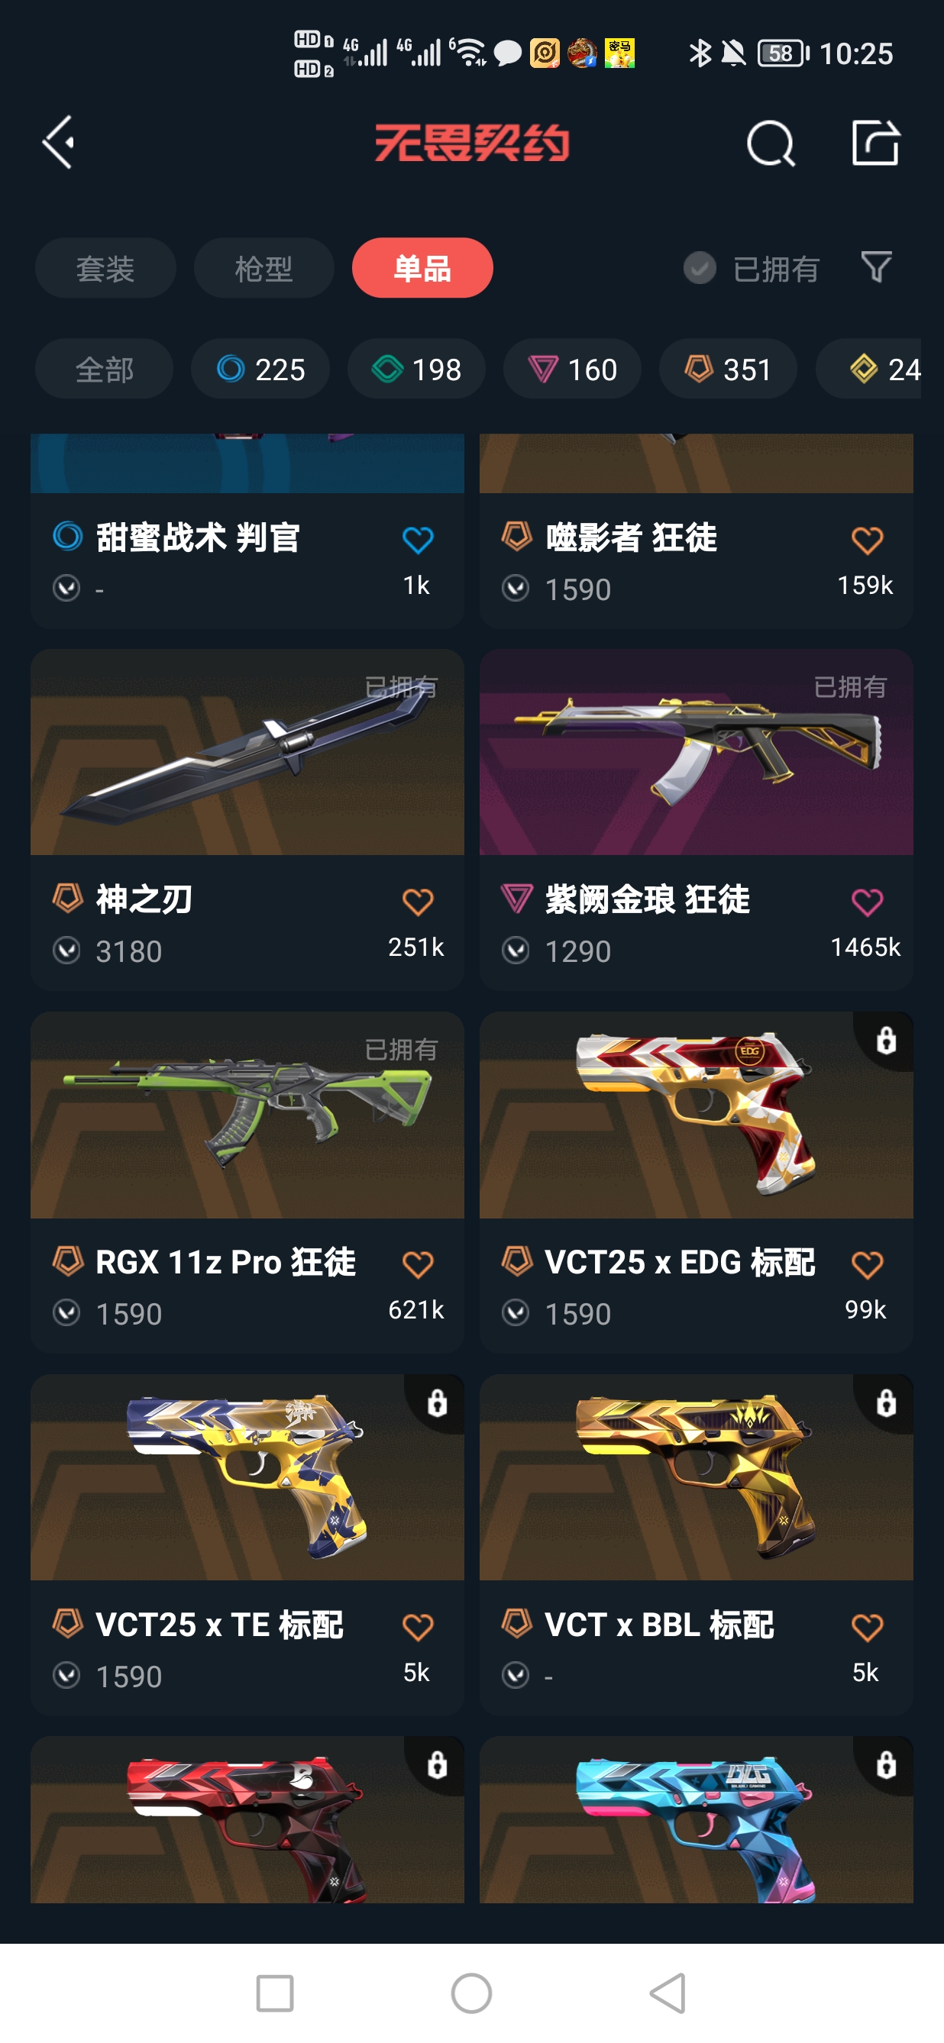
Task: Tap the Android home circle button
Action: (471, 1993)
